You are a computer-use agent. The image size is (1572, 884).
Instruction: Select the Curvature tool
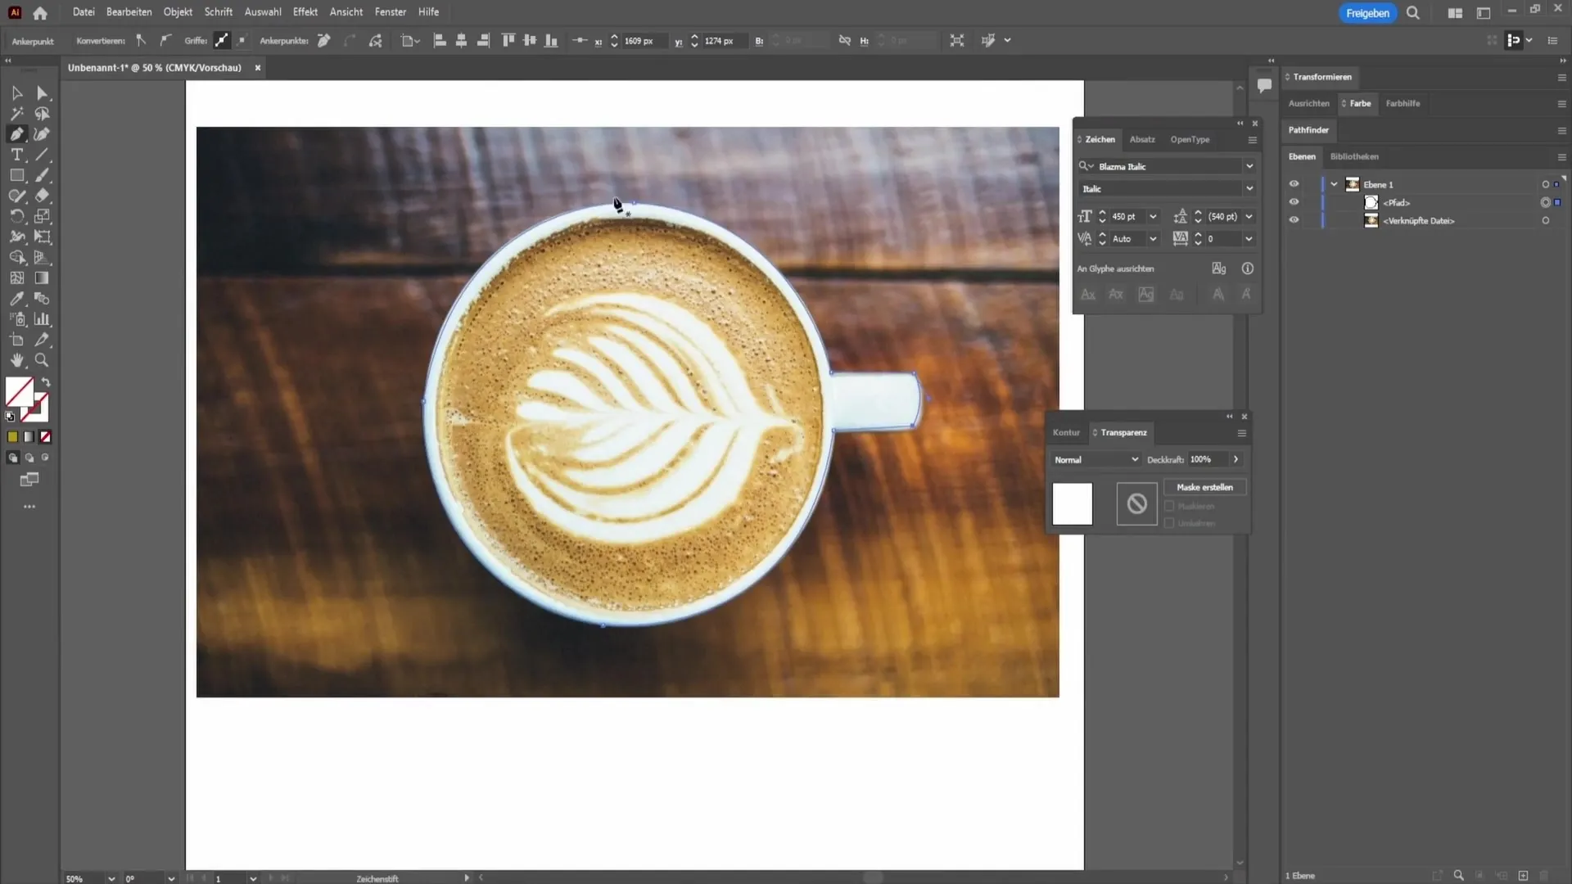tap(43, 134)
